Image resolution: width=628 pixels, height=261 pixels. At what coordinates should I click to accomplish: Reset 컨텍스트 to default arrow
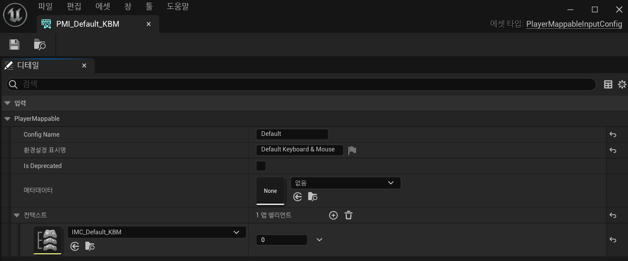point(613,215)
